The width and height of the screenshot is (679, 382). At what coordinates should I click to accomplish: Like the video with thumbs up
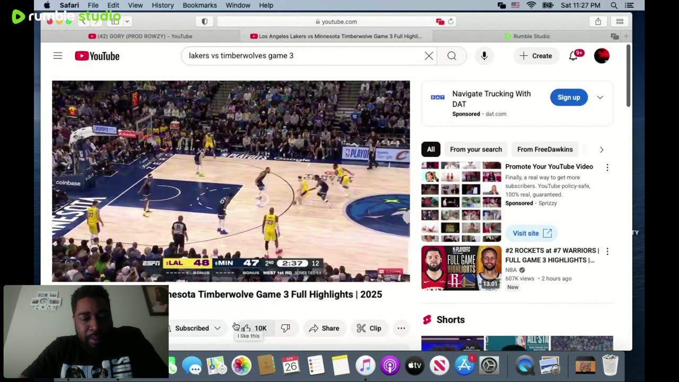pyautogui.click(x=254, y=328)
